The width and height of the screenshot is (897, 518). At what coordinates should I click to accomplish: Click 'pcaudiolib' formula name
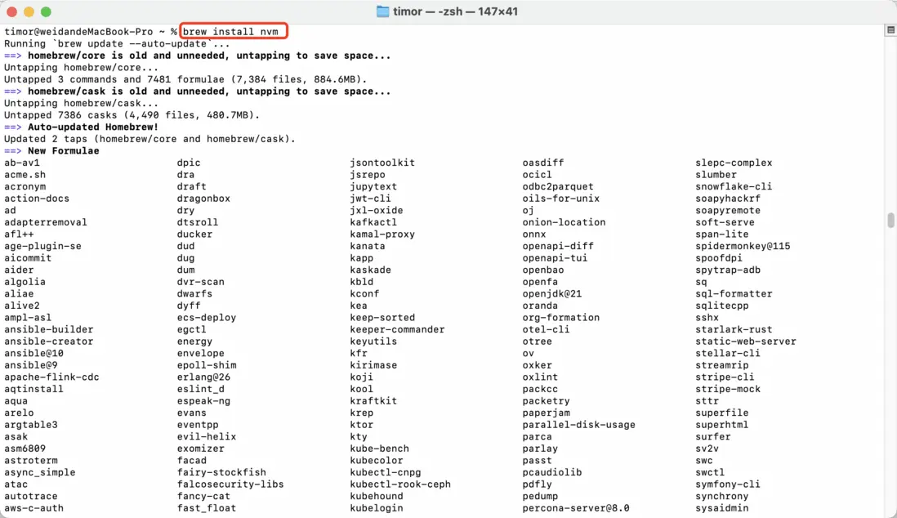click(x=552, y=473)
